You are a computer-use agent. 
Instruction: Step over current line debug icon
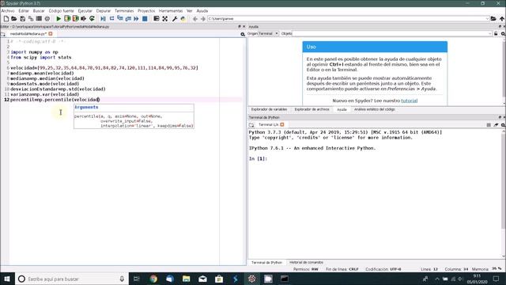click(x=111, y=19)
